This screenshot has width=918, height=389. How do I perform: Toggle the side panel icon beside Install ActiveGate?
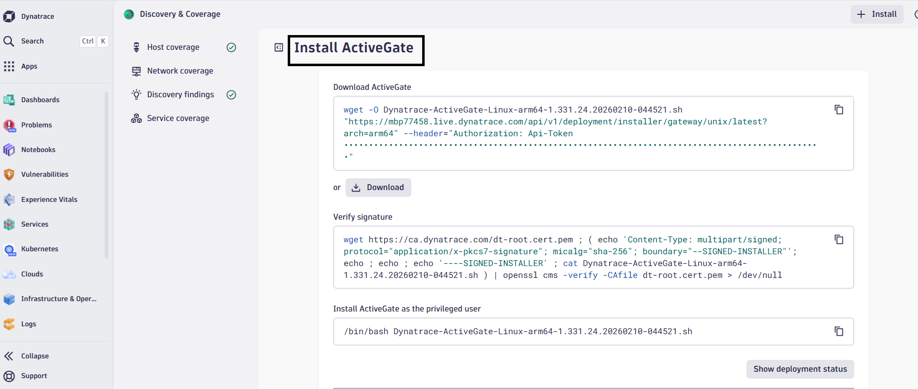279,47
